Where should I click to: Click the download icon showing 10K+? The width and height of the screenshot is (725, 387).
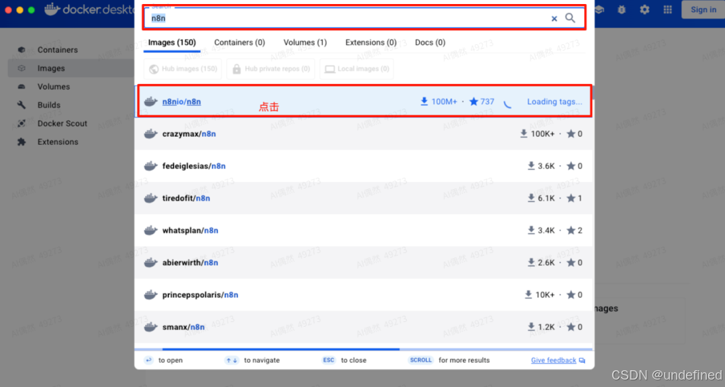(x=528, y=294)
